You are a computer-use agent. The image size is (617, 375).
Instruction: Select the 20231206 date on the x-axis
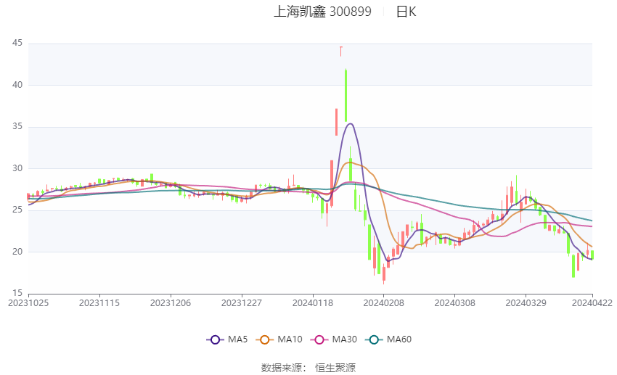pyautogui.click(x=171, y=302)
